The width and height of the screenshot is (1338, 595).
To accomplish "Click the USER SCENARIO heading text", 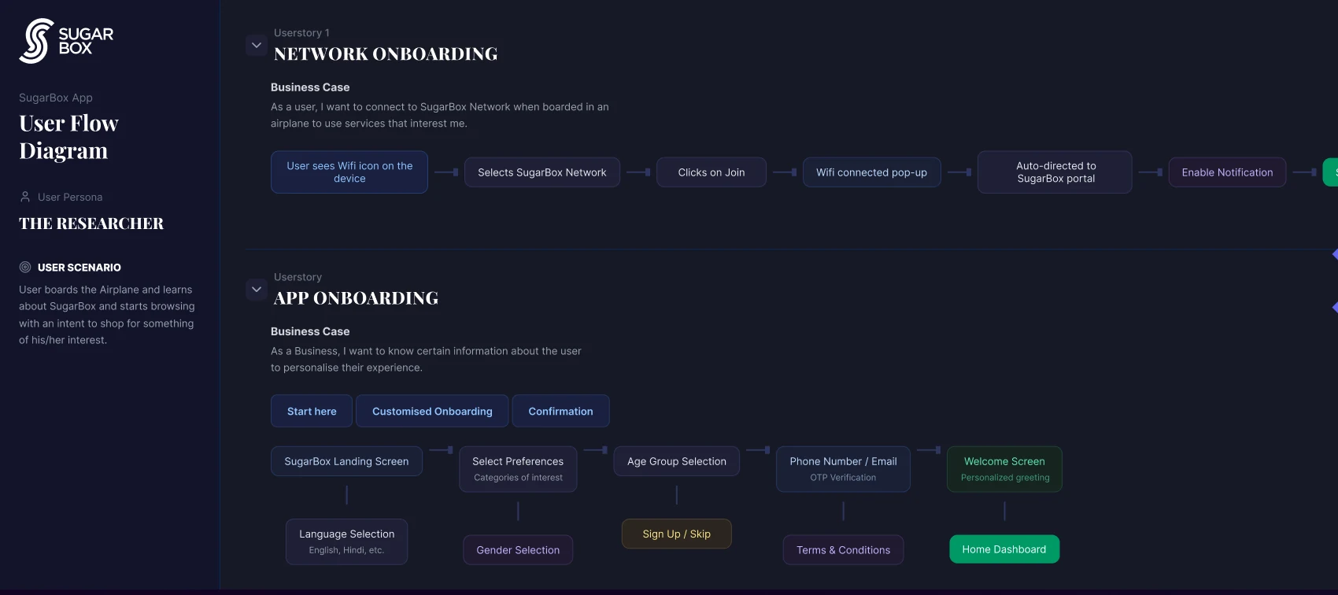I will (79, 268).
